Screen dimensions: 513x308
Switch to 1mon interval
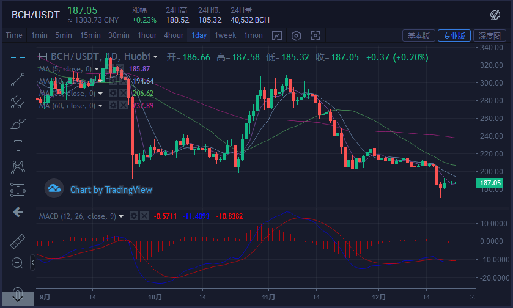[x=253, y=35]
